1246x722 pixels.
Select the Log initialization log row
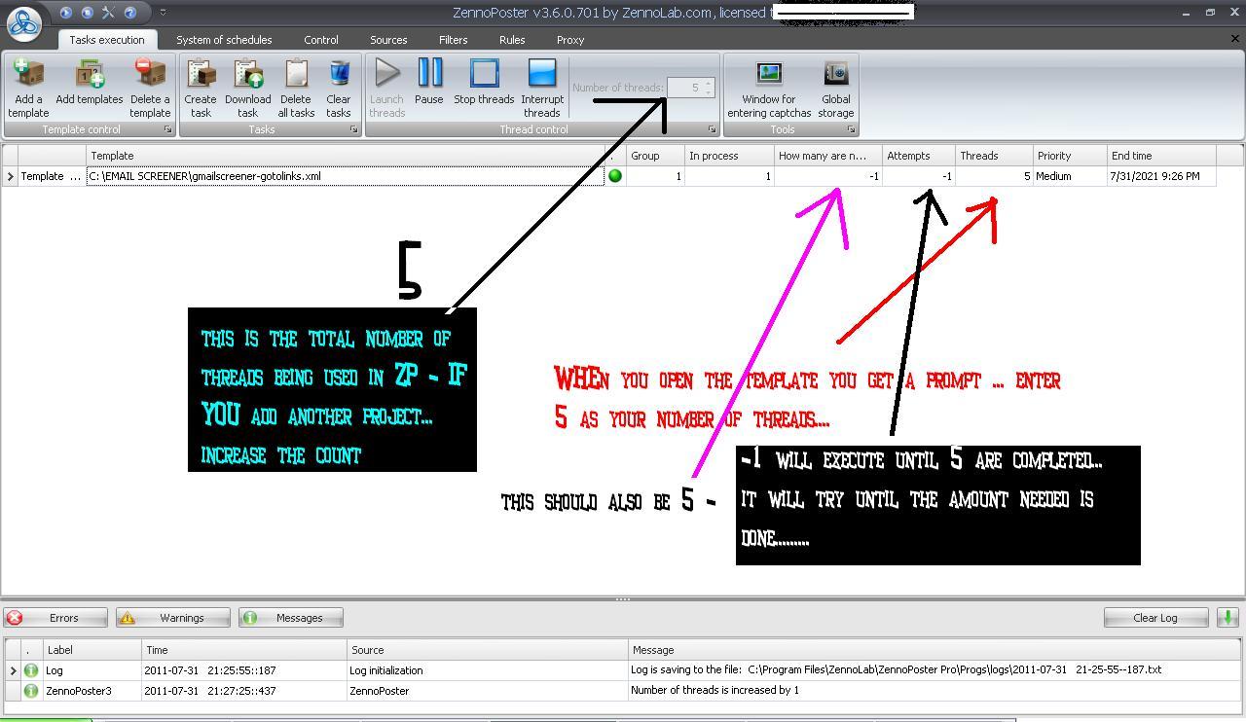point(623,670)
